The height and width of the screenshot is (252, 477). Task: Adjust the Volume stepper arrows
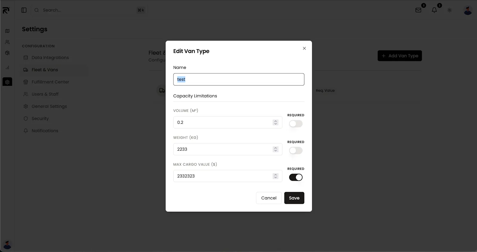275,122
